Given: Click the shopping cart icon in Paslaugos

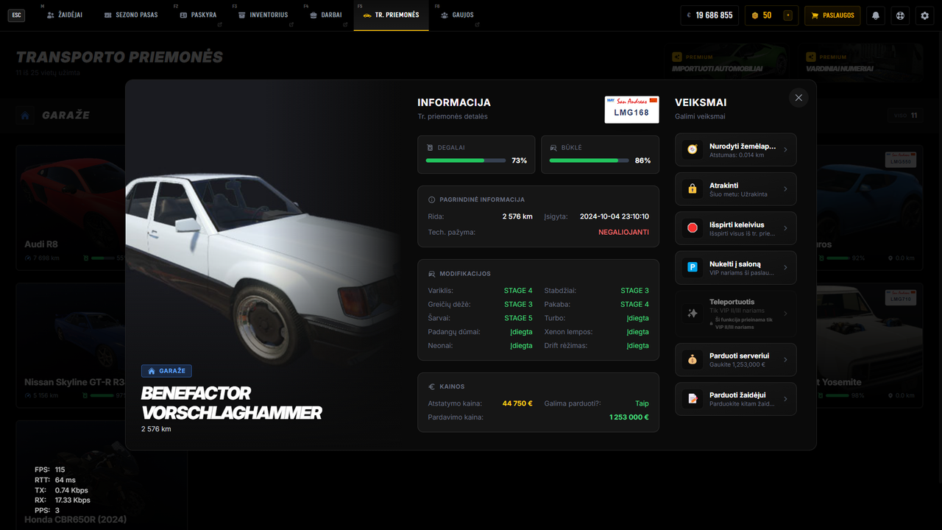Looking at the screenshot, I should click(x=815, y=15).
